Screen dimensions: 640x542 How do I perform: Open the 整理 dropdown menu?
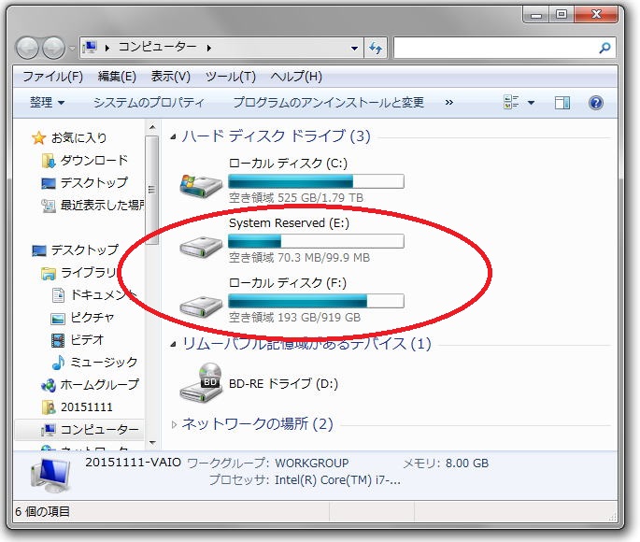point(47,102)
